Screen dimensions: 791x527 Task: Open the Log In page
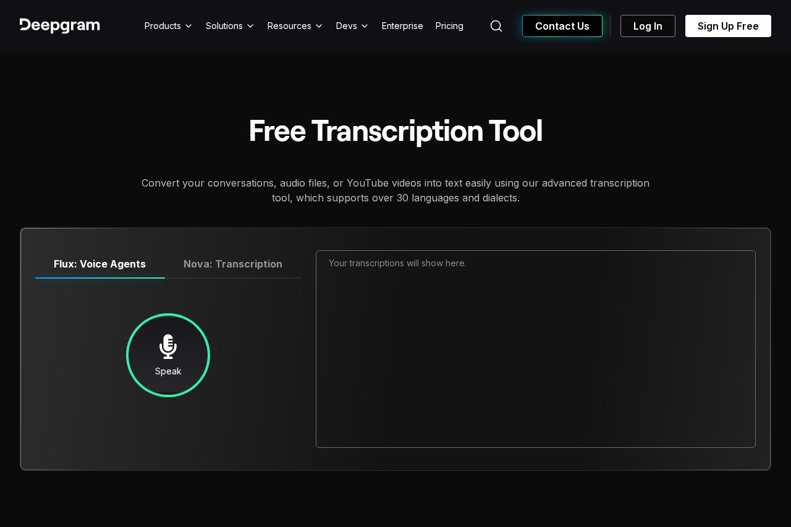648,26
